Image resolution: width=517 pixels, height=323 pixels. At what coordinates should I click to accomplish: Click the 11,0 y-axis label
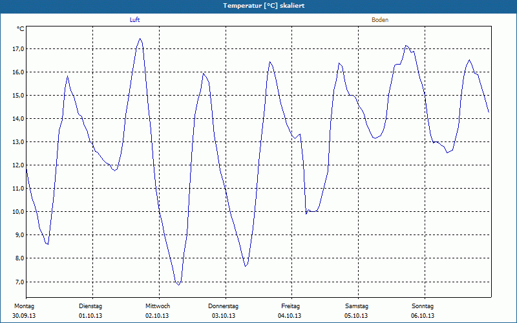18,189
